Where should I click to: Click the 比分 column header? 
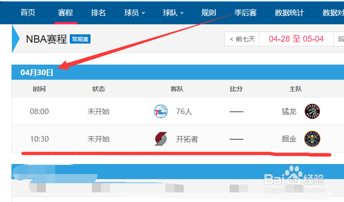coord(236,89)
